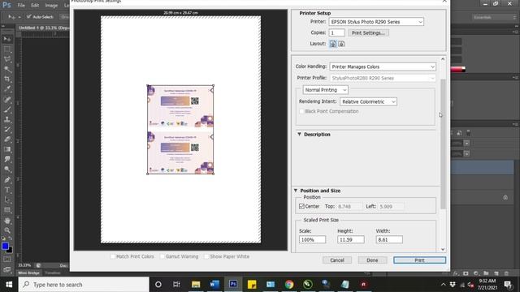Uncheck the Center position checkbox
Image resolution: width=520 pixels, height=292 pixels.
(x=301, y=206)
